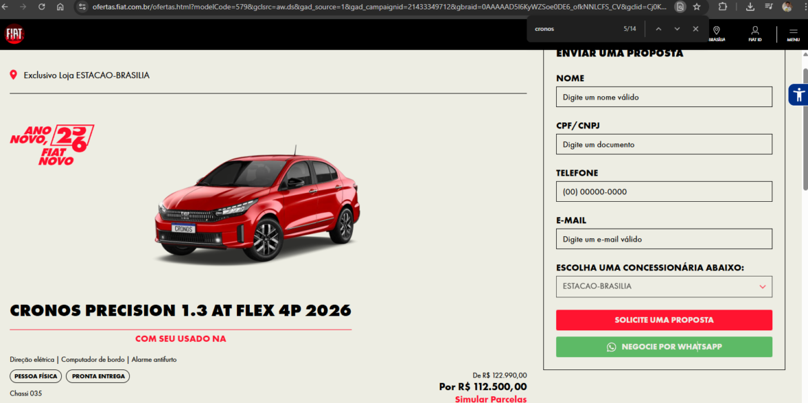Click into the Nome input field
Screen dimensions: 808x403
(x=664, y=97)
